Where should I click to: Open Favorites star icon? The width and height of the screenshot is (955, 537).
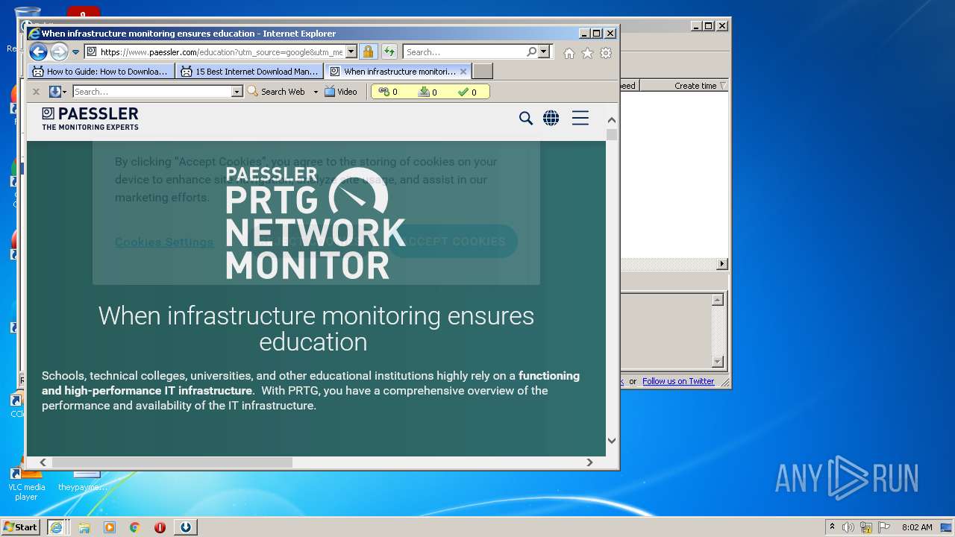tap(588, 53)
